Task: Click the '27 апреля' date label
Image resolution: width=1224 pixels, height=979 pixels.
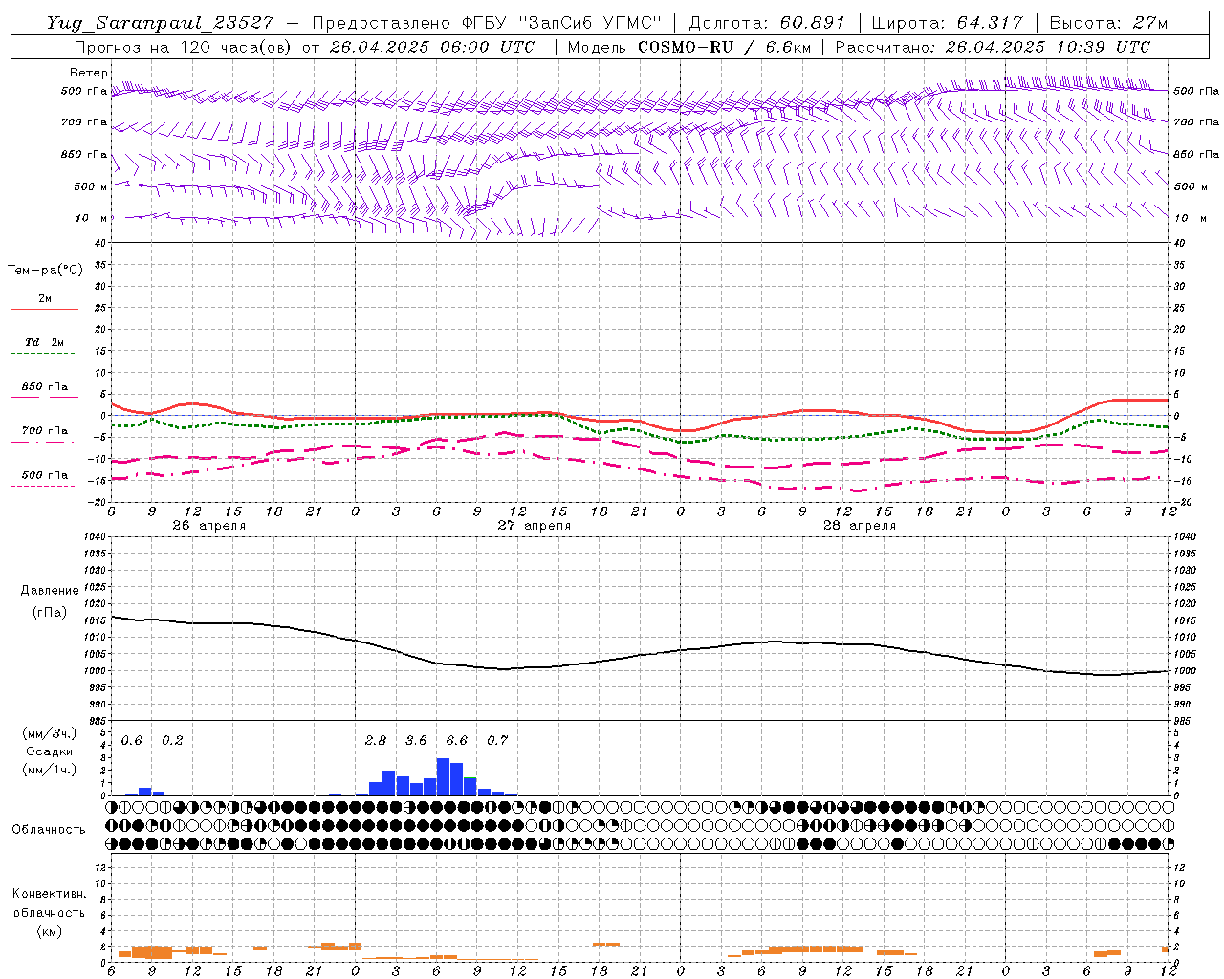Action: [x=535, y=526]
